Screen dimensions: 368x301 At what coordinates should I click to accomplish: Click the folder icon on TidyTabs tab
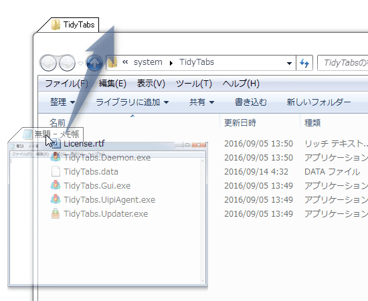tap(56, 25)
